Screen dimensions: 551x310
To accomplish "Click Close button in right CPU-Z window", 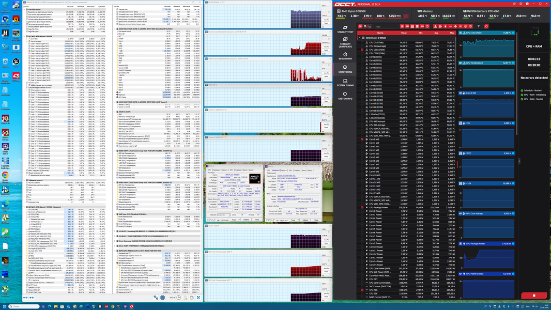I will [316, 220].
